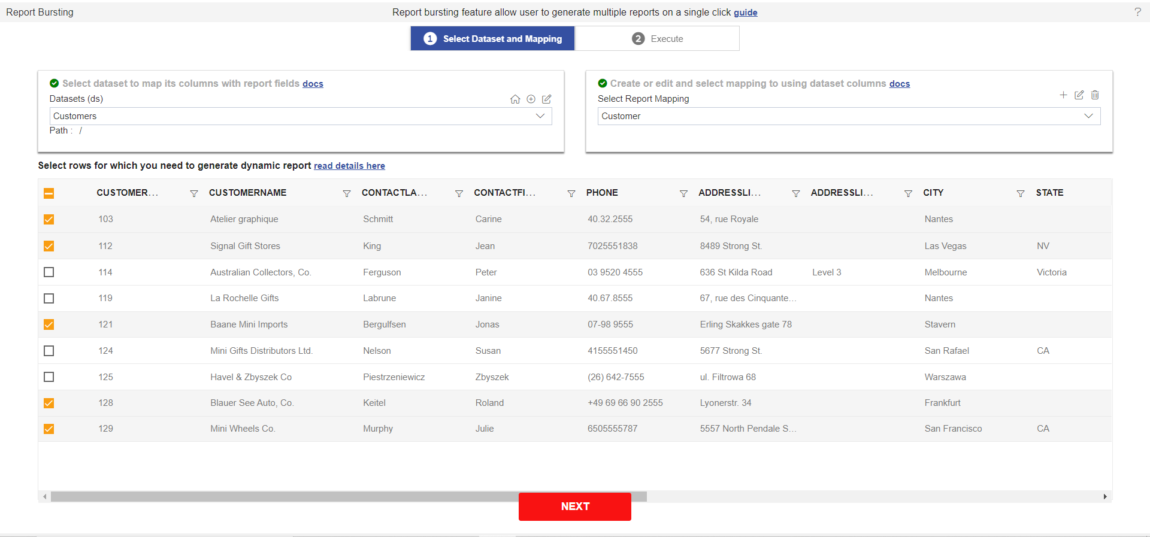1150x537 pixels.
Task: Filter the second ADDRESSLINE column
Action: (908, 193)
